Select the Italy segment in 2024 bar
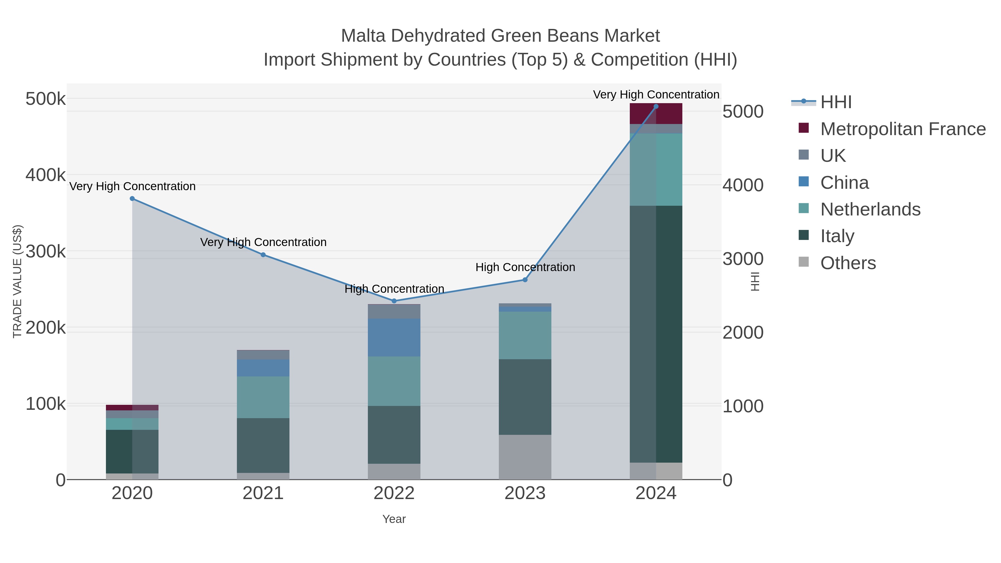Viewport: 1001px width, 563px height. (656, 334)
